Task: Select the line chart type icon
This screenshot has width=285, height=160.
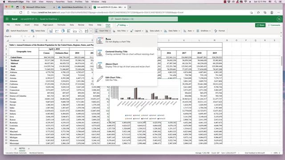Action: [x=57, y=31]
